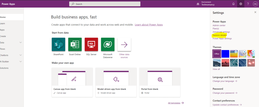Create a Canvas app from blank
Screen dimensions: 259x107
[x=72, y=82]
